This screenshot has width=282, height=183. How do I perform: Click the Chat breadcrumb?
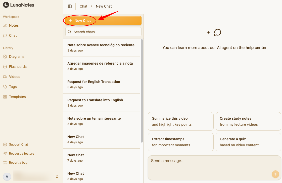(83, 6)
